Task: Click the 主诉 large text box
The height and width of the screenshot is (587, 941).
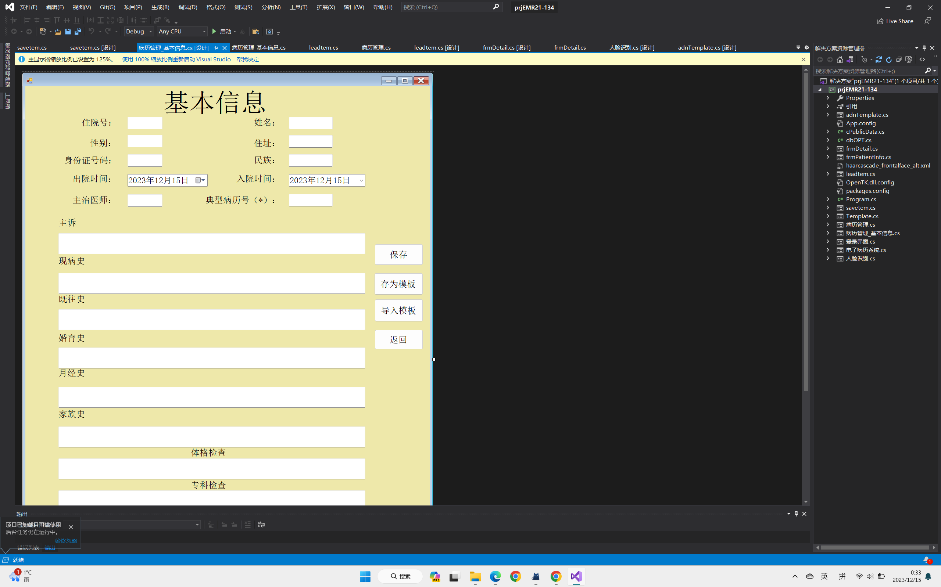Action: (212, 244)
